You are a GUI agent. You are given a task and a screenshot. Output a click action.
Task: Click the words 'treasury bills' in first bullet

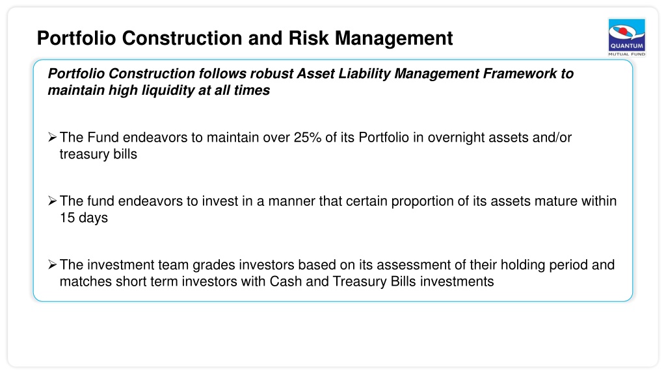[x=98, y=155]
